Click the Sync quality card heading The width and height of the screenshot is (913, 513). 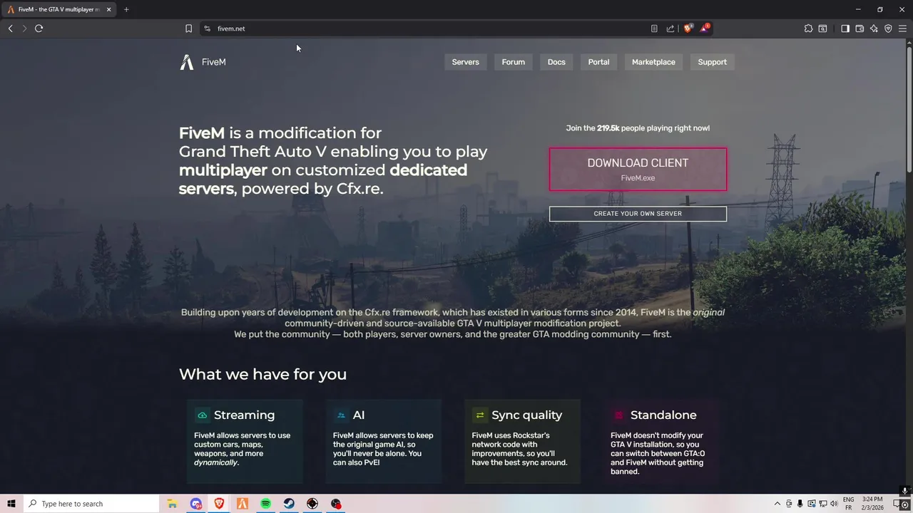(x=526, y=415)
